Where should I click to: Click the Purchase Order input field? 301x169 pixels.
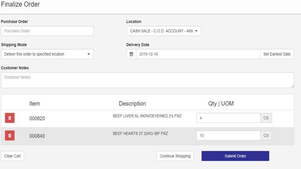[47, 31]
